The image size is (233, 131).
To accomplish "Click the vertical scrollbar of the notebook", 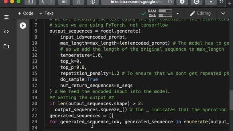I will click(x=231, y=100).
